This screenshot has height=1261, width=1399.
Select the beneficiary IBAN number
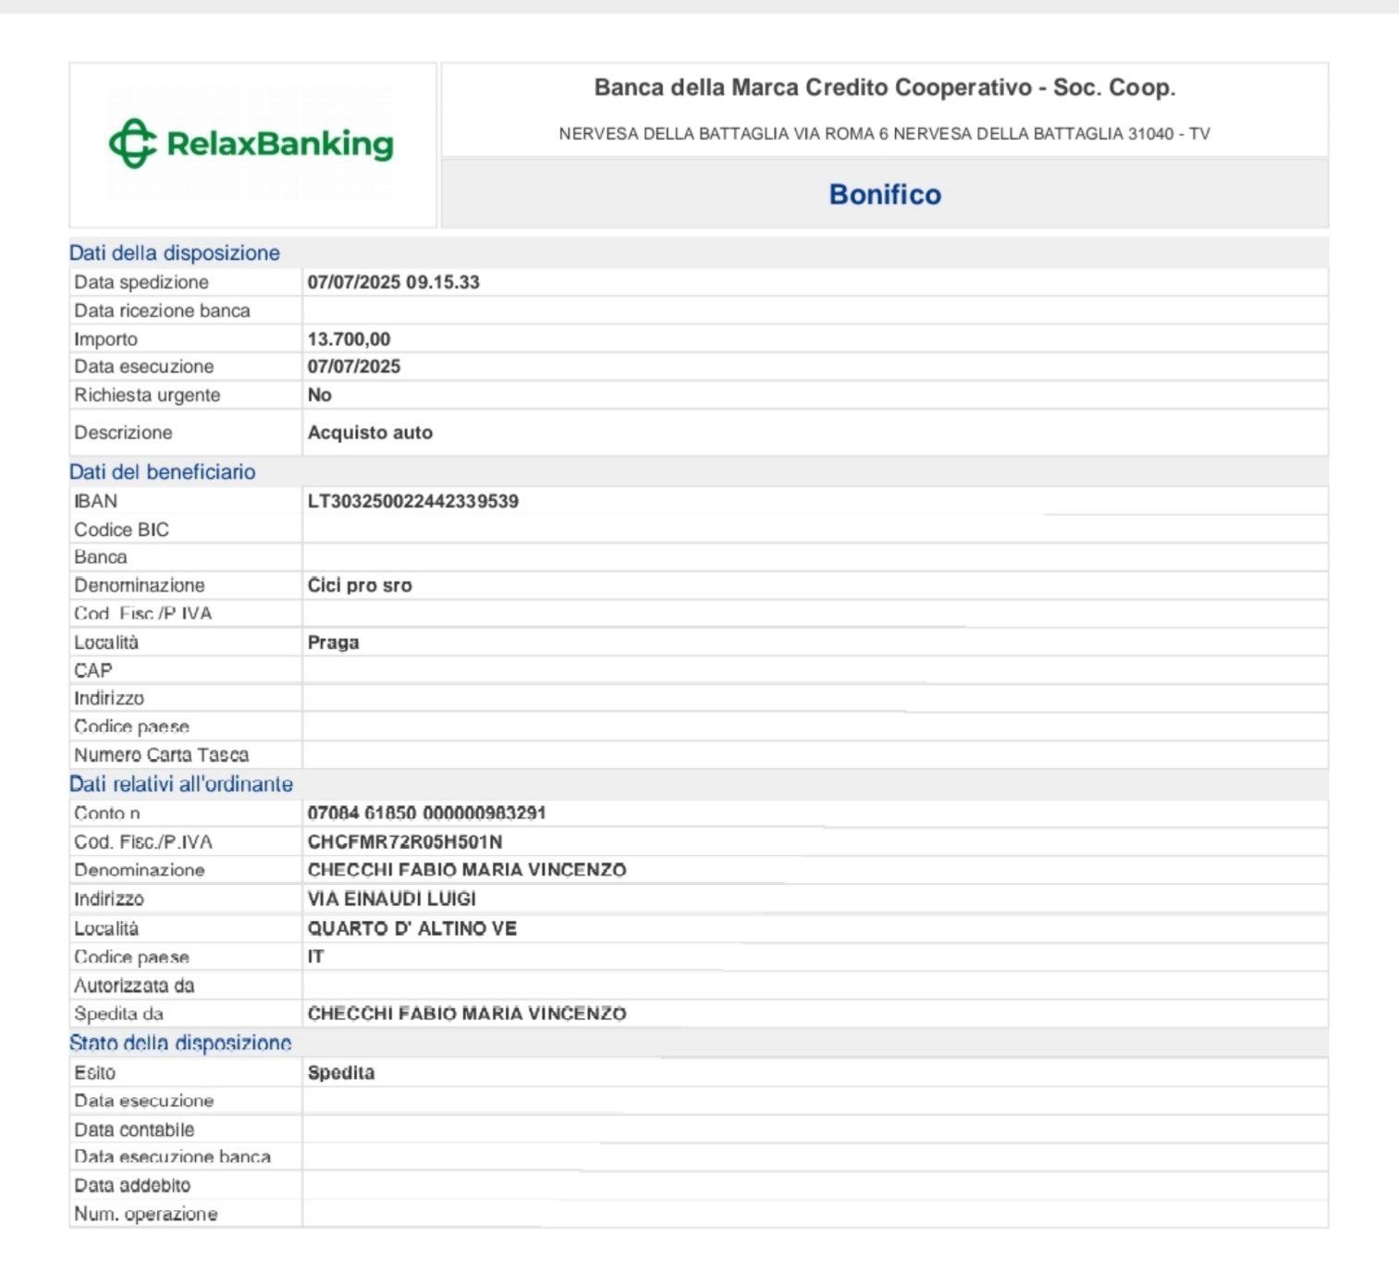coord(412,501)
